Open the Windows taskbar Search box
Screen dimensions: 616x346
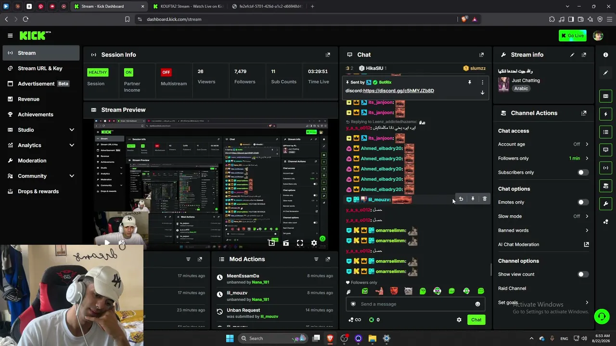point(272,338)
